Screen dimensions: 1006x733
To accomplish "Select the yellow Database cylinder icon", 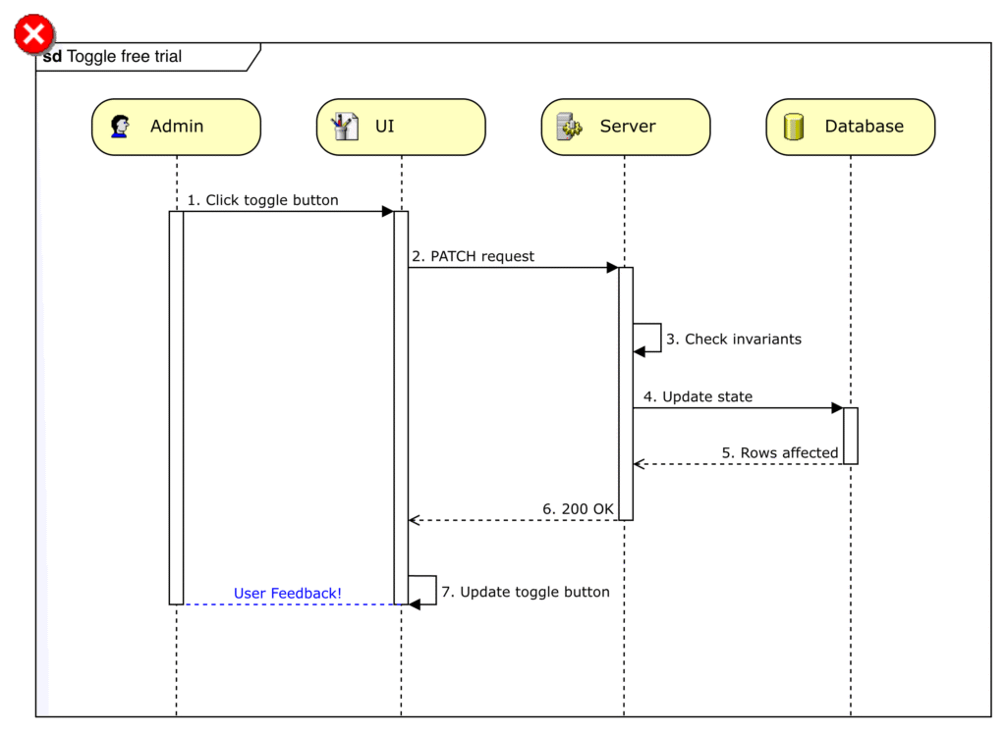I will pos(794,127).
